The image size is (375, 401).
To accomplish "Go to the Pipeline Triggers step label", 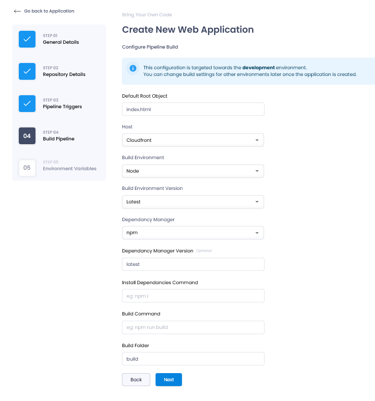I will click(62, 107).
